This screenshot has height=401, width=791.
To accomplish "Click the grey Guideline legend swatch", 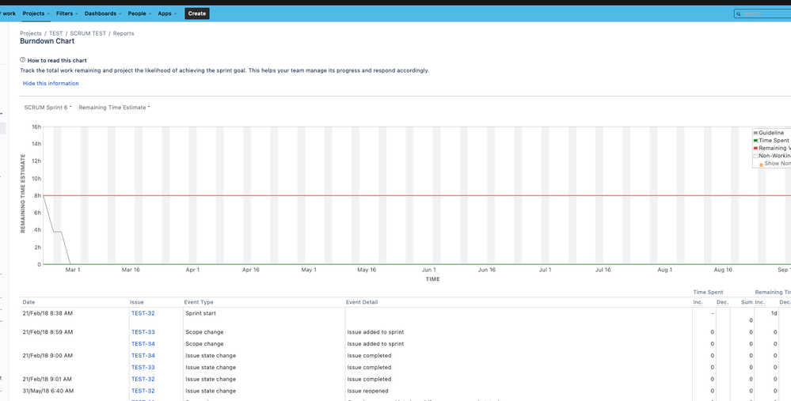I will coord(755,133).
